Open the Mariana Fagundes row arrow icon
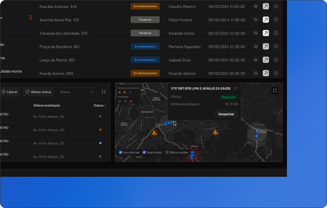 pos(266,47)
